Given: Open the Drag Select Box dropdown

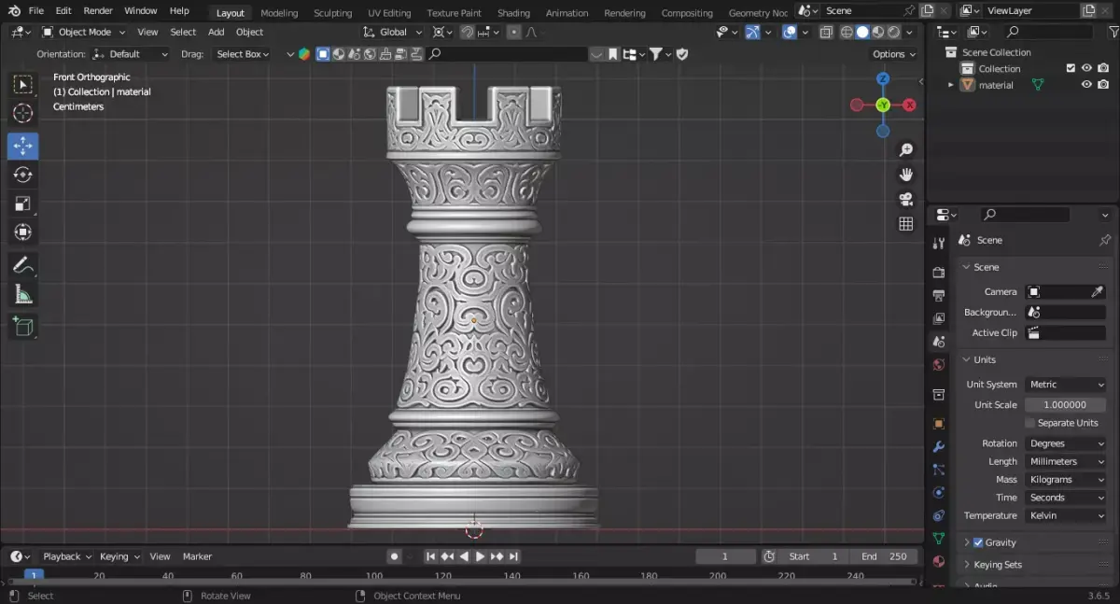Looking at the screenshot, I should tap(241, 54).
